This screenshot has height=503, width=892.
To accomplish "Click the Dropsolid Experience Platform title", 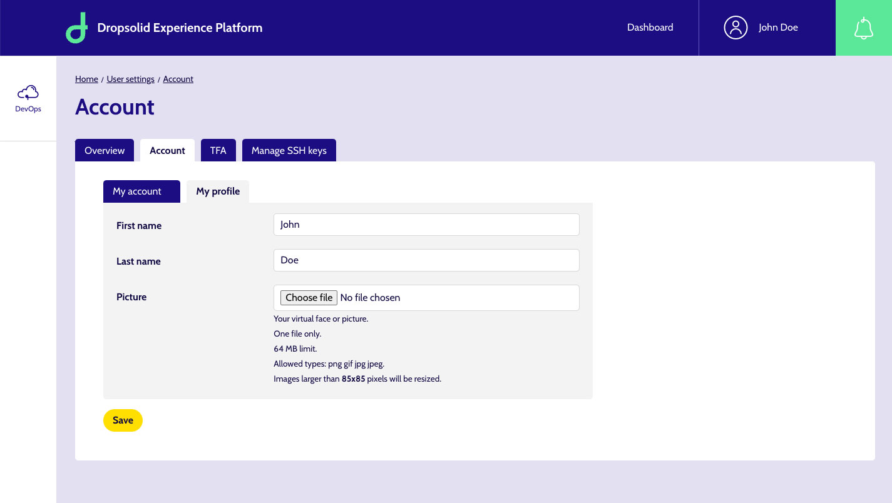I will 180,28.
